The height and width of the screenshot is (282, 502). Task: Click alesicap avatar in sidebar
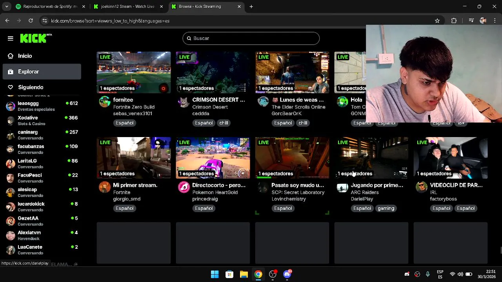11,192
